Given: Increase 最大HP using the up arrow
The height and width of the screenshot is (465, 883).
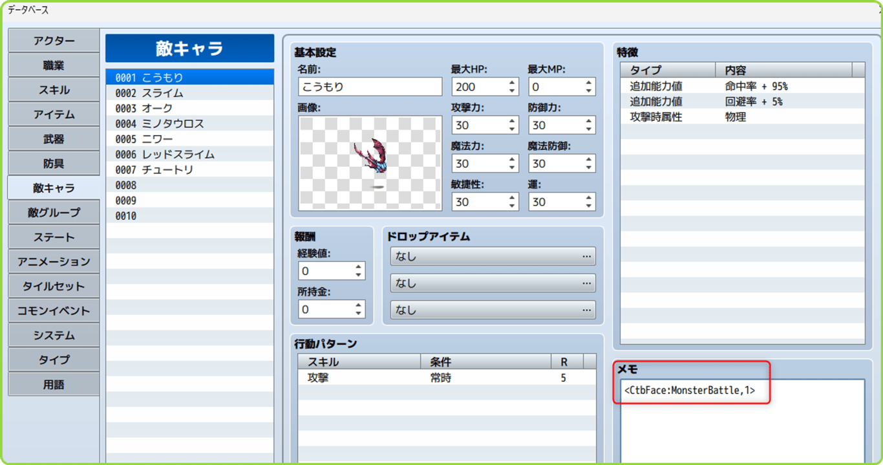Looking at the screenshot, I should [x=511, y=83].
